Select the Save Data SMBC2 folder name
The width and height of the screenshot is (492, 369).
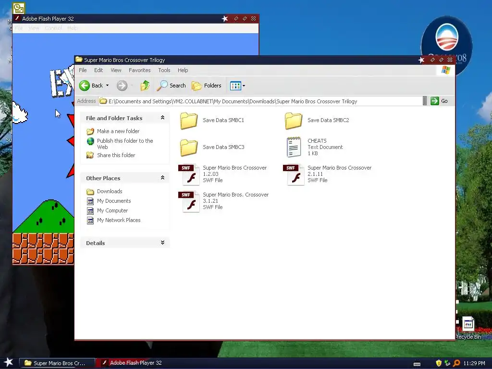[x=328, y=120]
